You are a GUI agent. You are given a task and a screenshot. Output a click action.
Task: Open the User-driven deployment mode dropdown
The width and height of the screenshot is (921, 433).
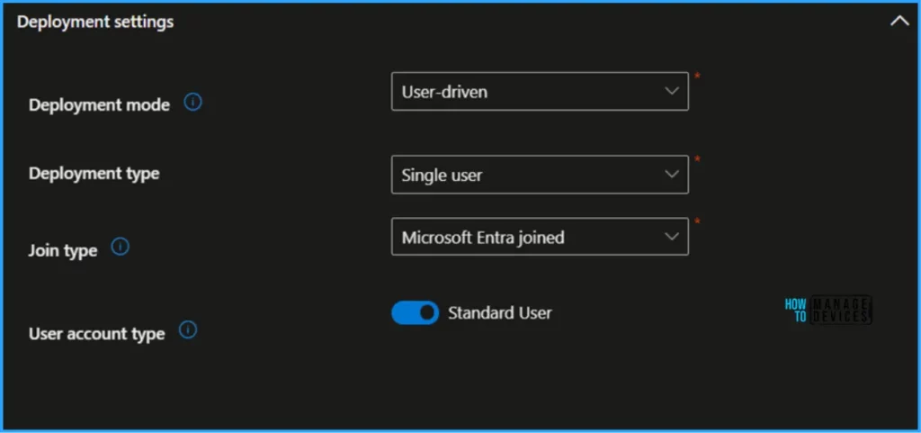[x=540, y=92]
